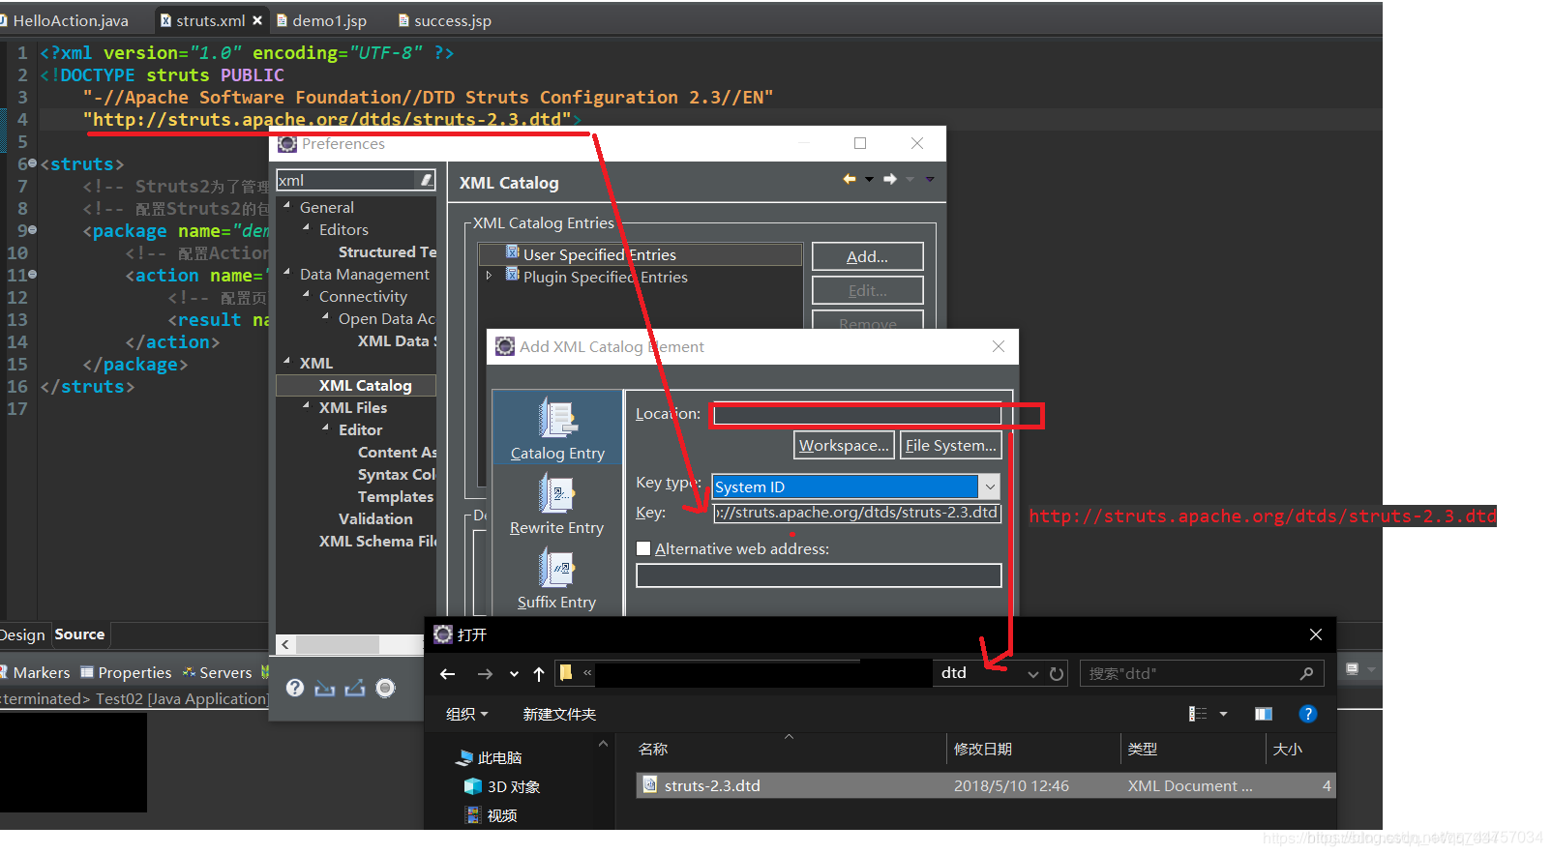
Task: Go back in the file open dialog
Action: coord(447,674)
